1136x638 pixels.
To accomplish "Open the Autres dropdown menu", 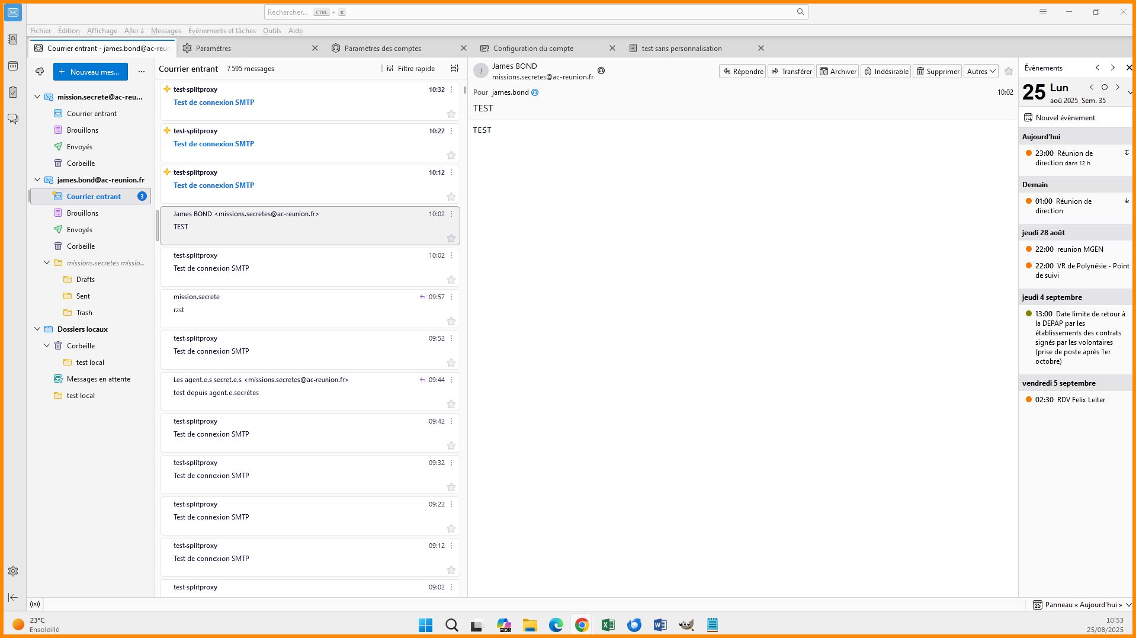I will (x=981, y=72).
